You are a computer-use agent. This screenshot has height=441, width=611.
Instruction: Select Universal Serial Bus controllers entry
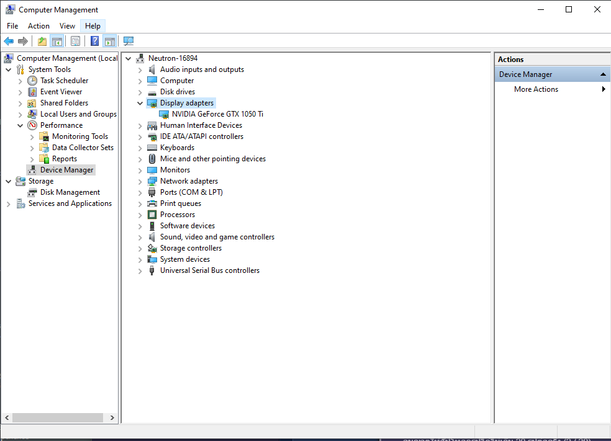tap(209, 270)
